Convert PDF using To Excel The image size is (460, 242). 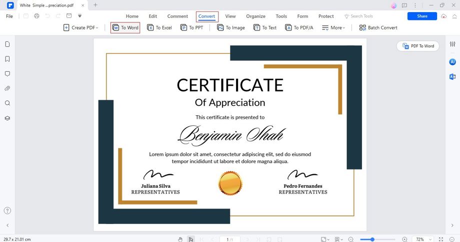pos(159,27)
